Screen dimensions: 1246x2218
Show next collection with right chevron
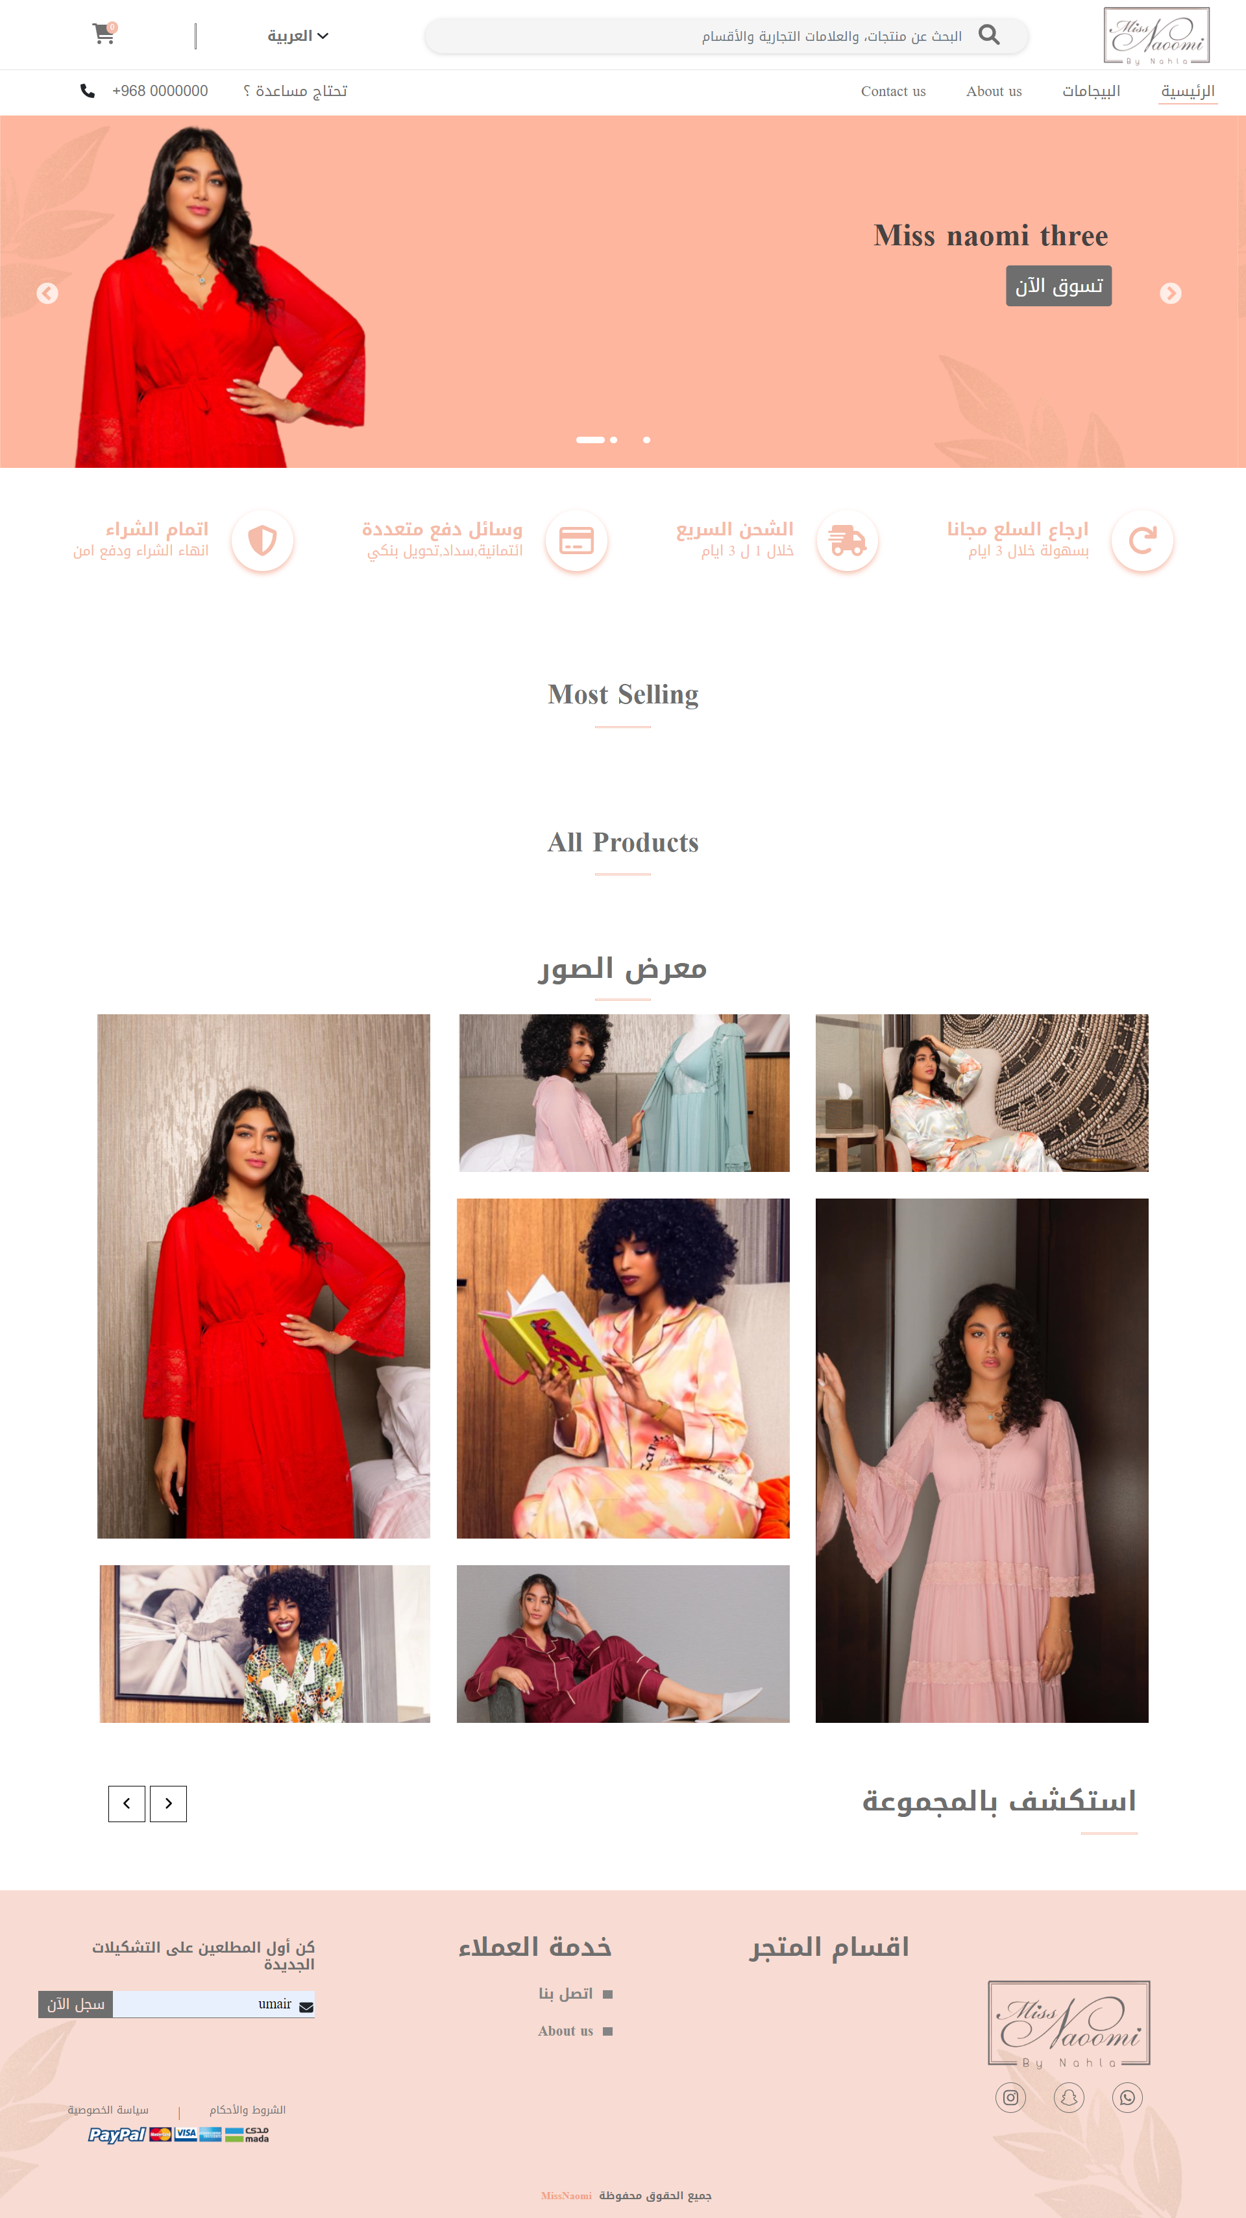(x=168, y=1803)
